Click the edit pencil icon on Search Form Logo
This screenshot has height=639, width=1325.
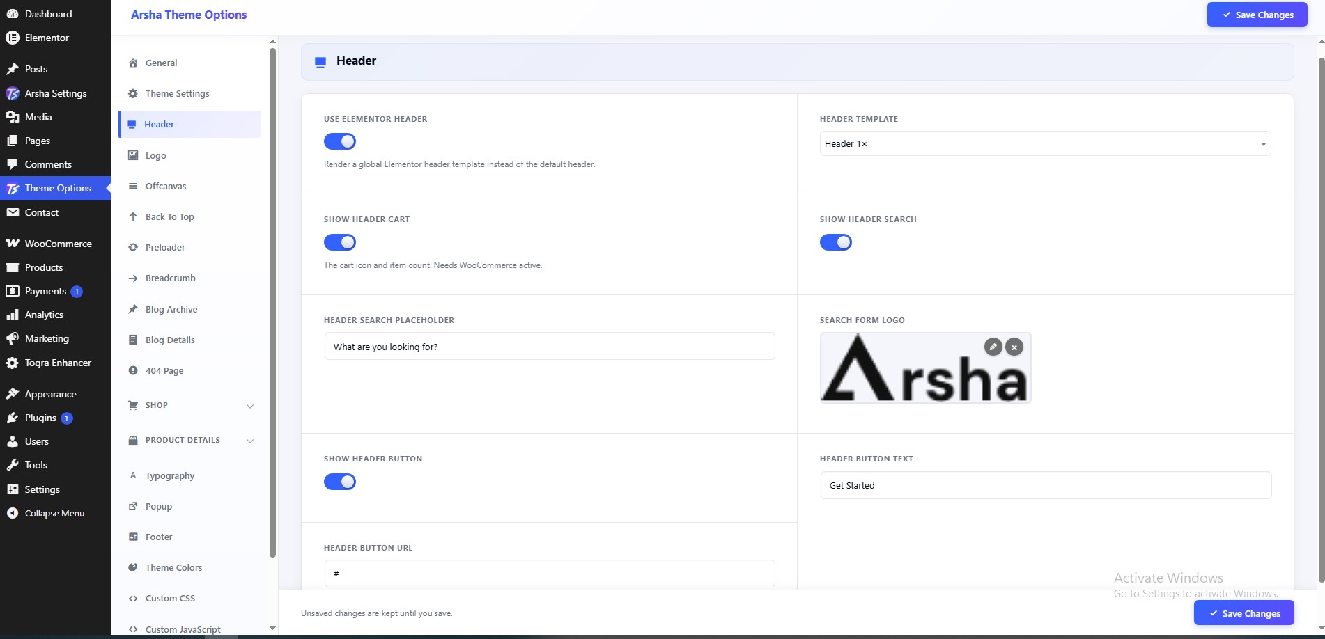pos(993,346)
